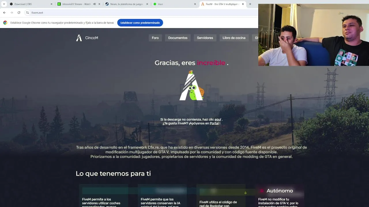Go forward in browser history
The height and width of the screenshot is (207, 369).
(12, 13)
